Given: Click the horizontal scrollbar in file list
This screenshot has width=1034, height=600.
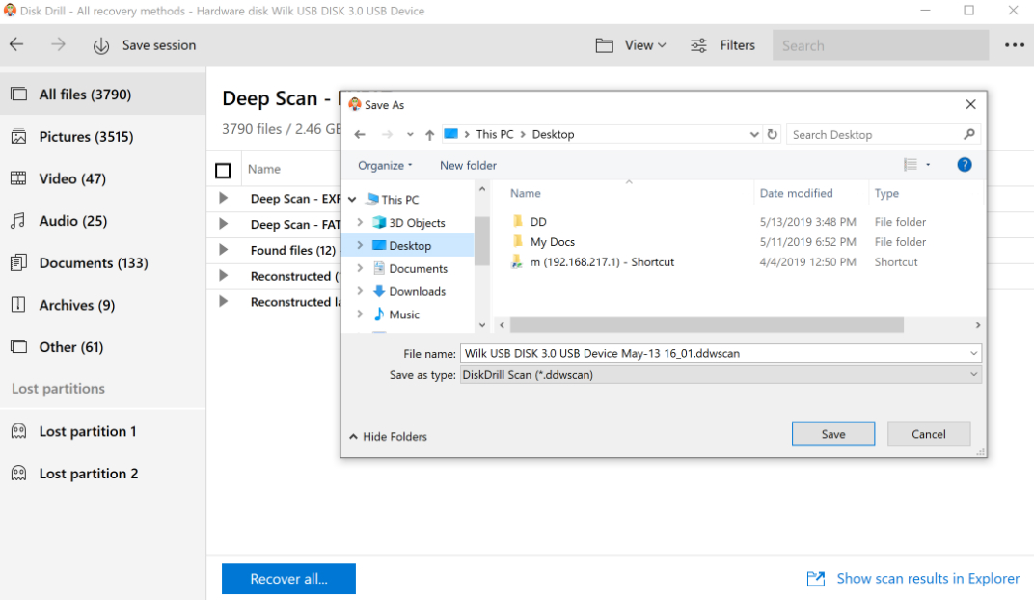Looking at the screenshot, I should click(706, 325).
